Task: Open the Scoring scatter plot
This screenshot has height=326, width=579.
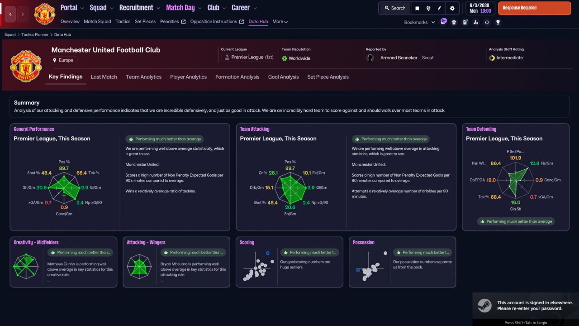Action: click(x=258, y=267)
